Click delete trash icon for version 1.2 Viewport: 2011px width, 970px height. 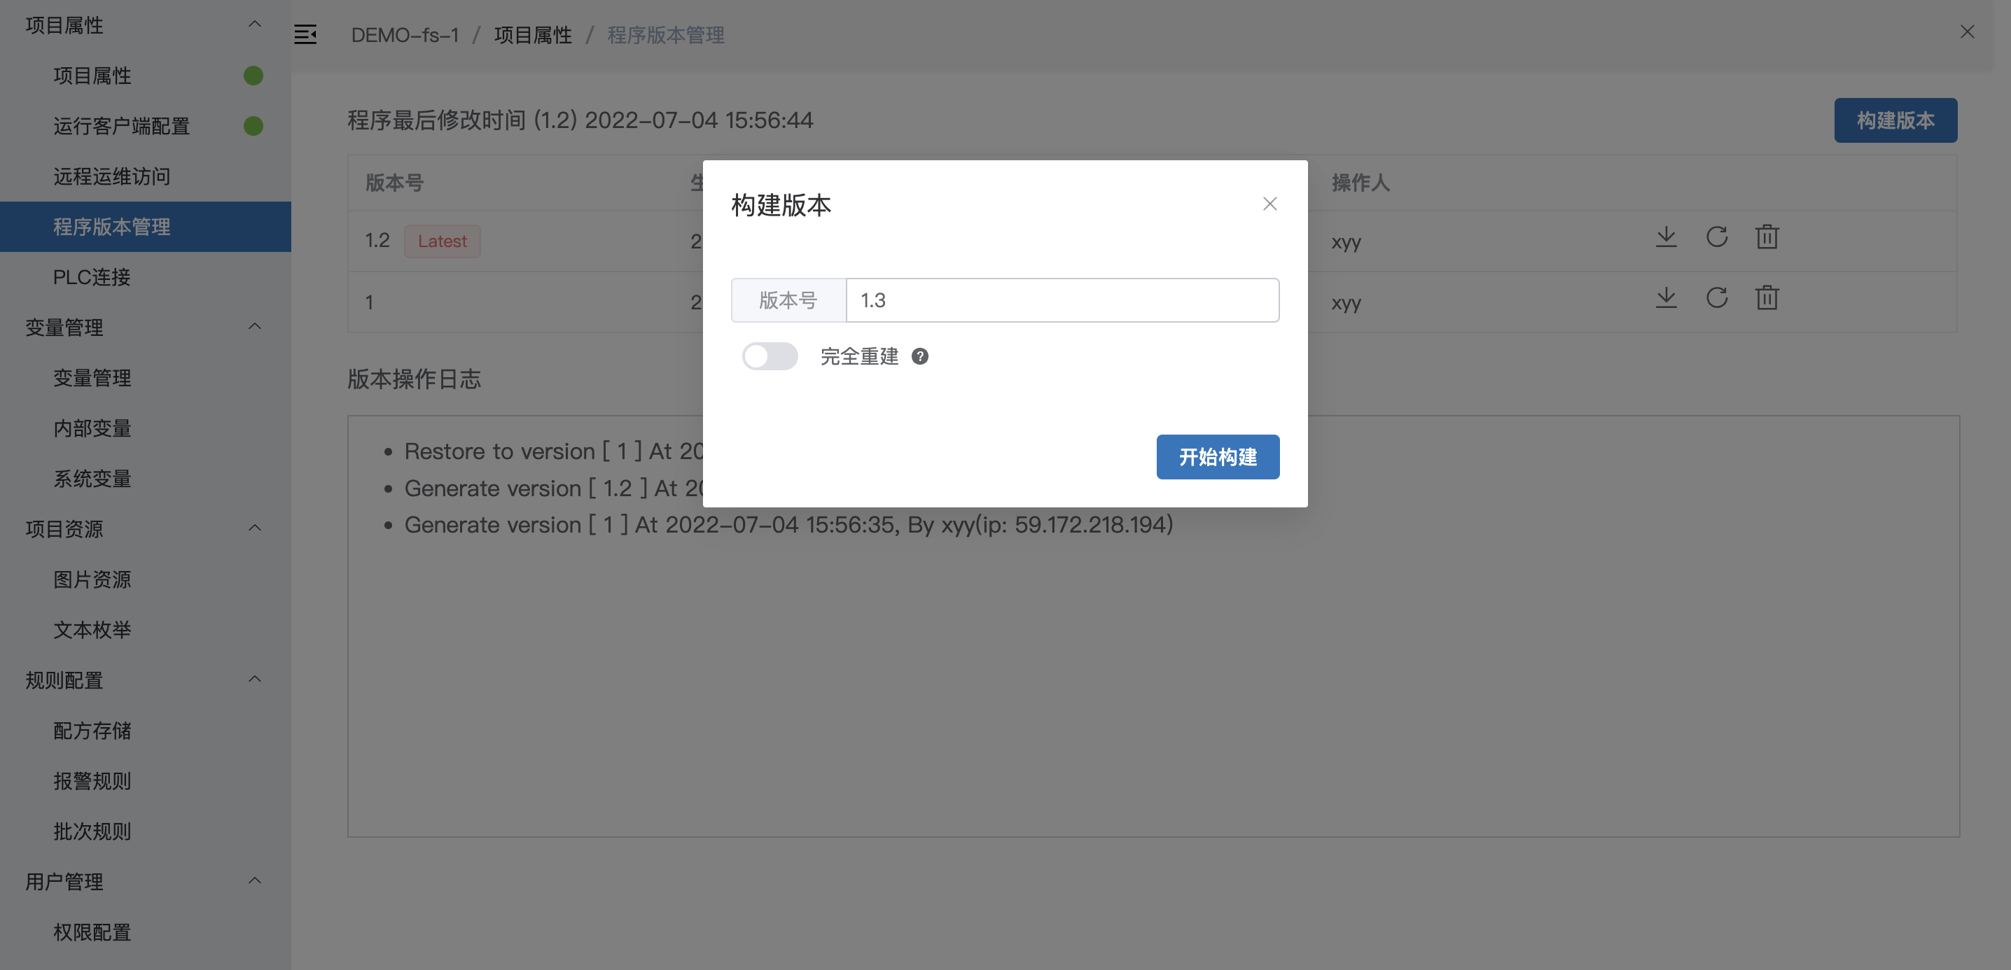pyautogui.click(x=1767, y=237)
